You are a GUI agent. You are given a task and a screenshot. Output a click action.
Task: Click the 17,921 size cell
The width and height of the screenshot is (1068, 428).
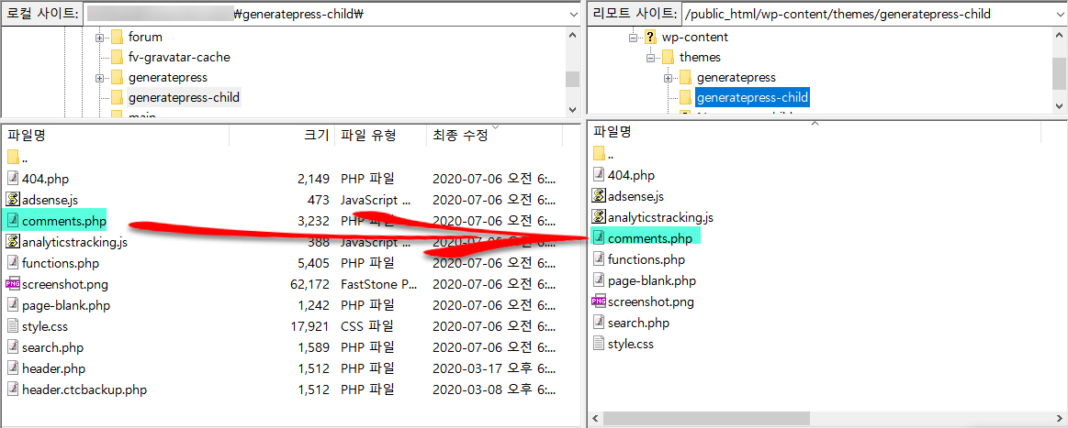click(x=309, y=326)
